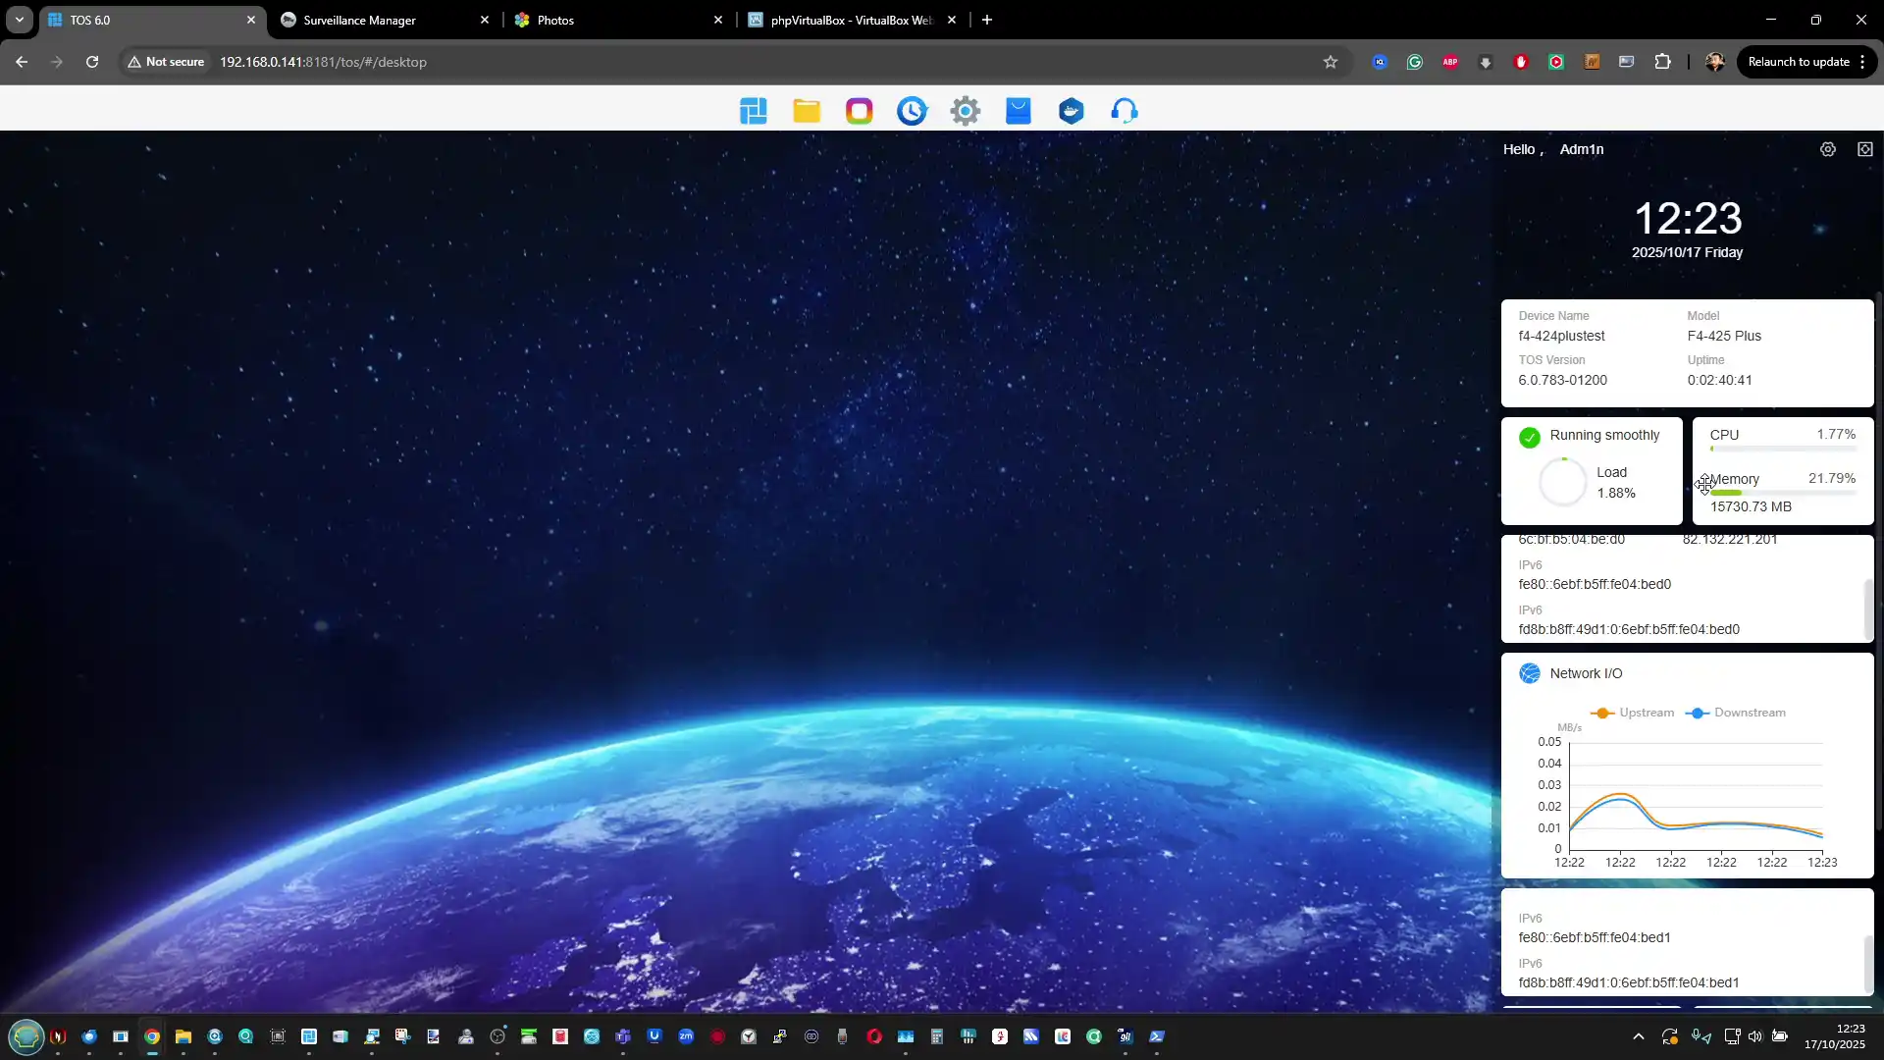Open the support headset icon

pos(1125,111)
